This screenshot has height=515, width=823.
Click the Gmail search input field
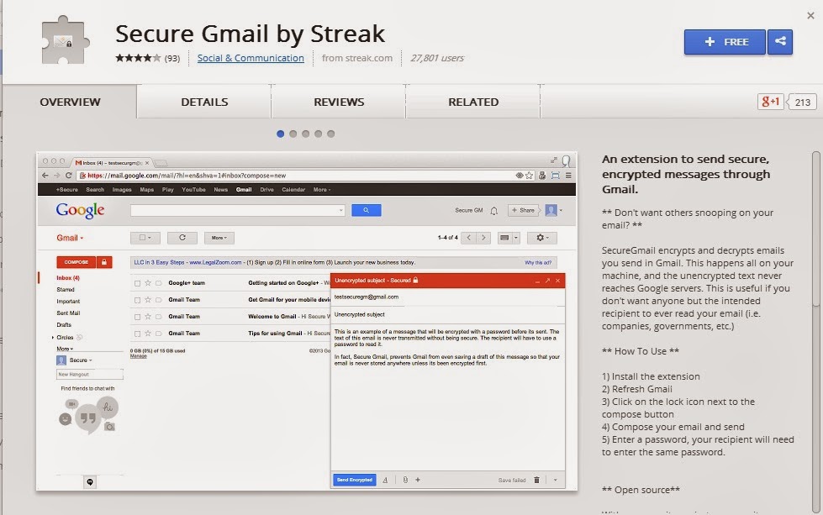tap(237, 210)
